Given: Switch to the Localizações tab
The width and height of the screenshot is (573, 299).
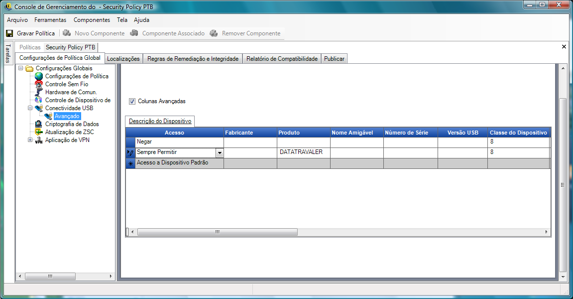Looking at the screenshot, I should point(123,59).
